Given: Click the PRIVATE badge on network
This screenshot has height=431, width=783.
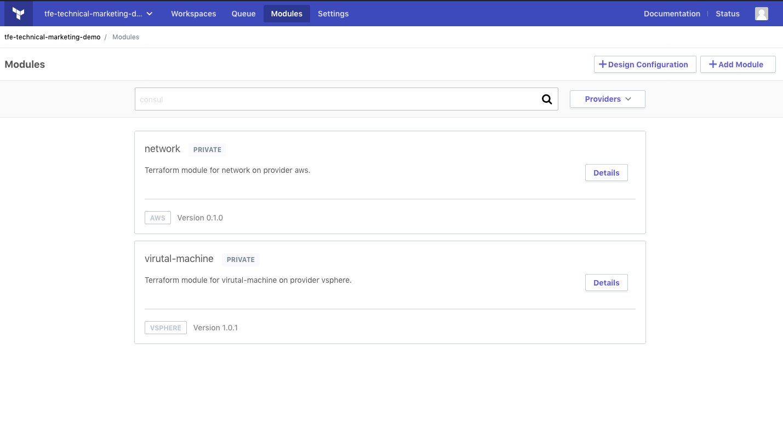Looking at the screenshot, I should point(207,149).
